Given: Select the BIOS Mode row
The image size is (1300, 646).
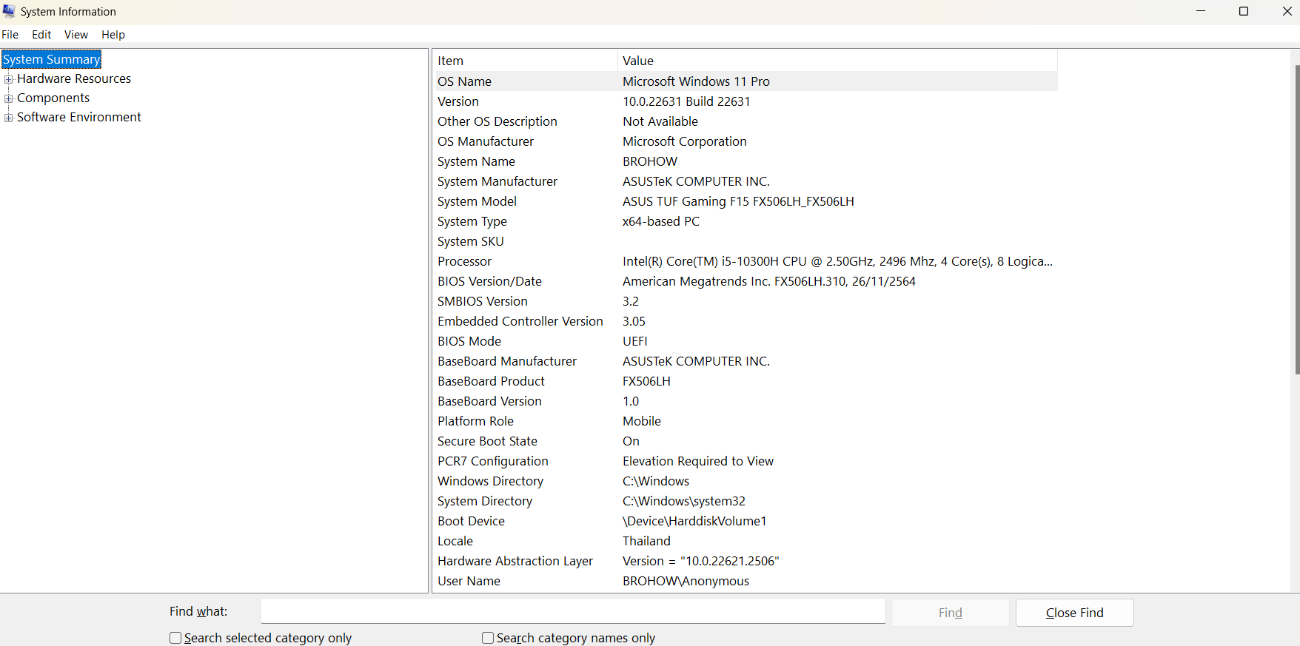Looking at the screenshot, I should point(746,341).
